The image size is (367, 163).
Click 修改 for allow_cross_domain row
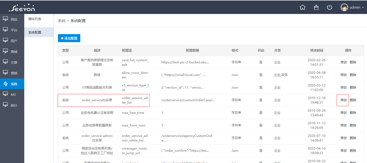(344, 75)
